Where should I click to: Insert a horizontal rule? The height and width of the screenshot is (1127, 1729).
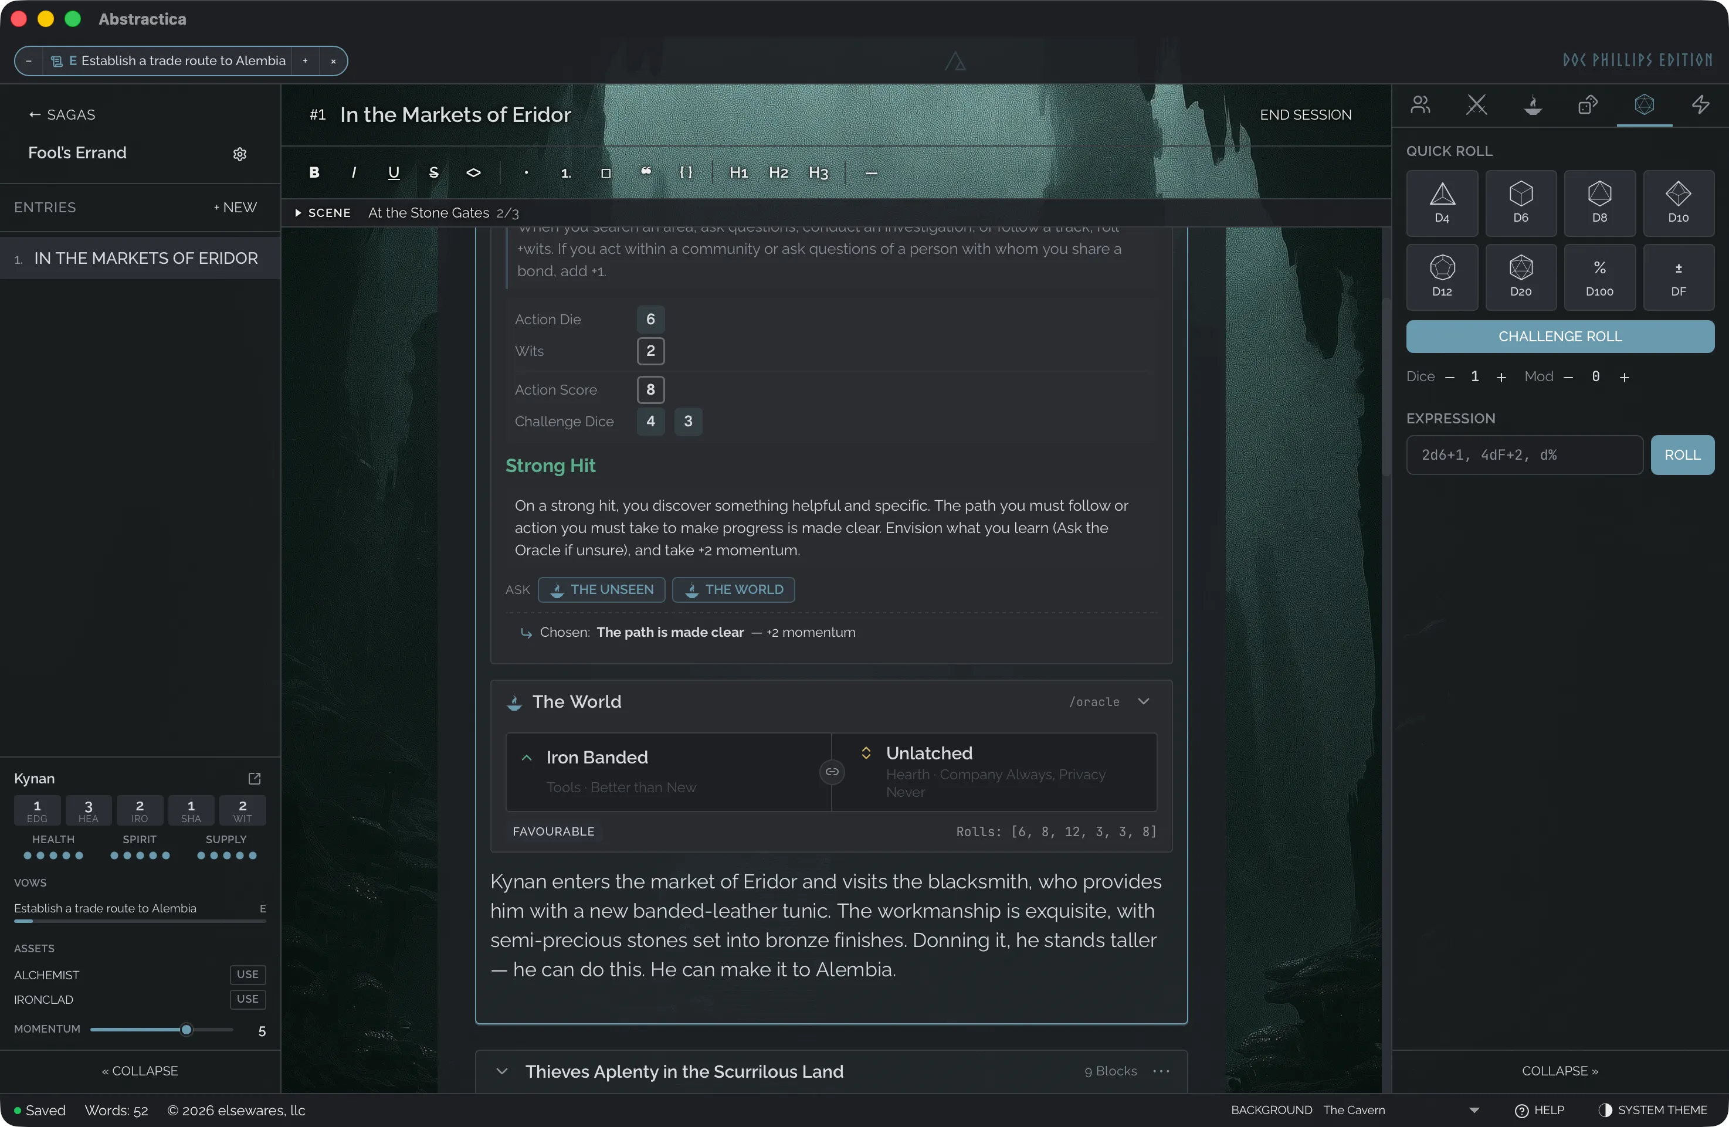click(871, 172)
